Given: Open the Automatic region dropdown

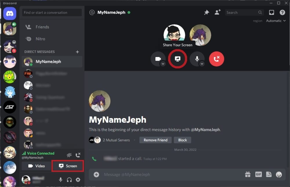Looking at the screenshot, I should 275,21.
